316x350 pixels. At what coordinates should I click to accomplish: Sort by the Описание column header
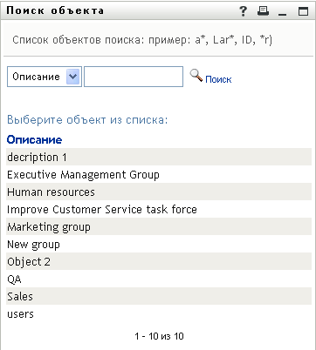point(35,139)
